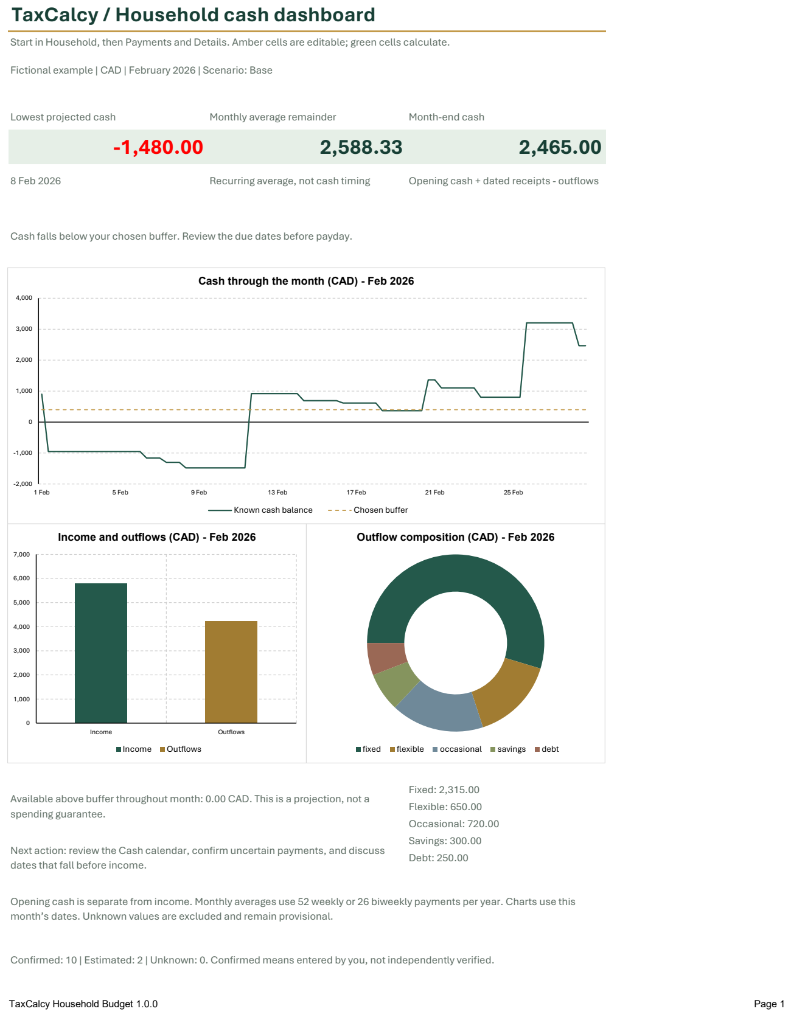Select the "Flexible: 650.00" line

[445, 807]
